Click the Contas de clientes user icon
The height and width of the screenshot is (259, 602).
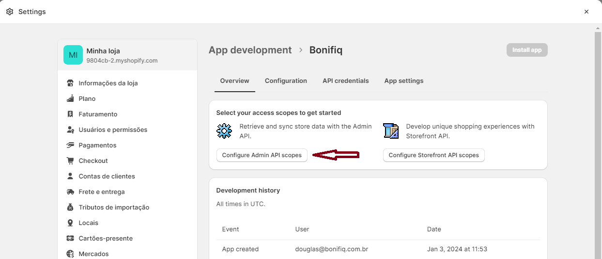click(70, 176)
